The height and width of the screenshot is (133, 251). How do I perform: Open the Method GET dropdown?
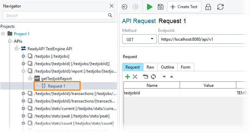point(139,39)
